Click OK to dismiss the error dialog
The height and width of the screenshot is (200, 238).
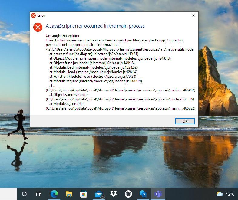185,121
